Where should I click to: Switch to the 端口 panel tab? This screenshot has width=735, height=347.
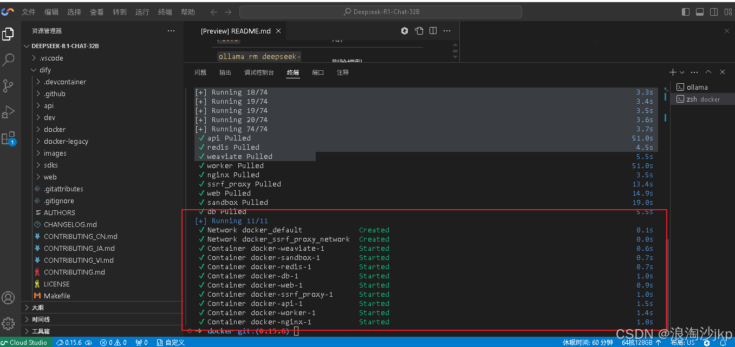point(318,72)
